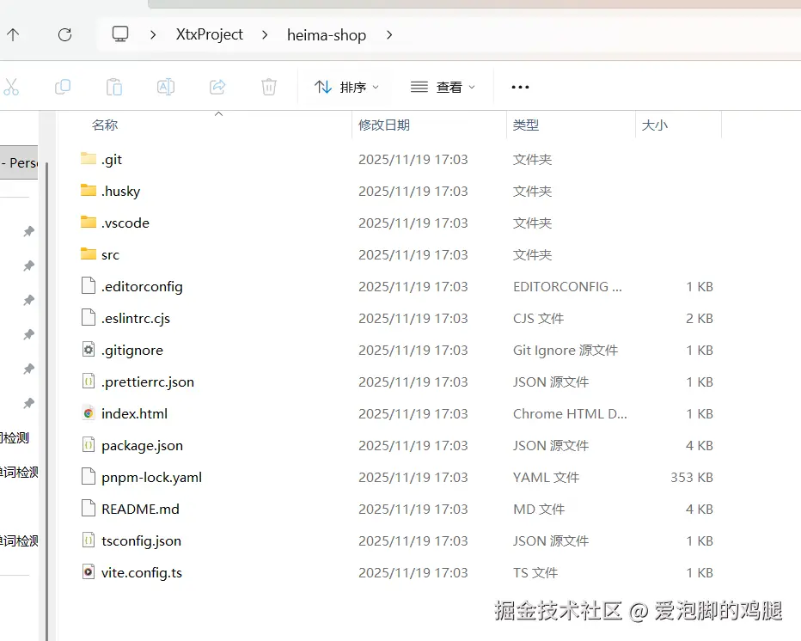
Task: Select the .vscode folder icon
Action: pyautogui.click(x=89, y=222)
